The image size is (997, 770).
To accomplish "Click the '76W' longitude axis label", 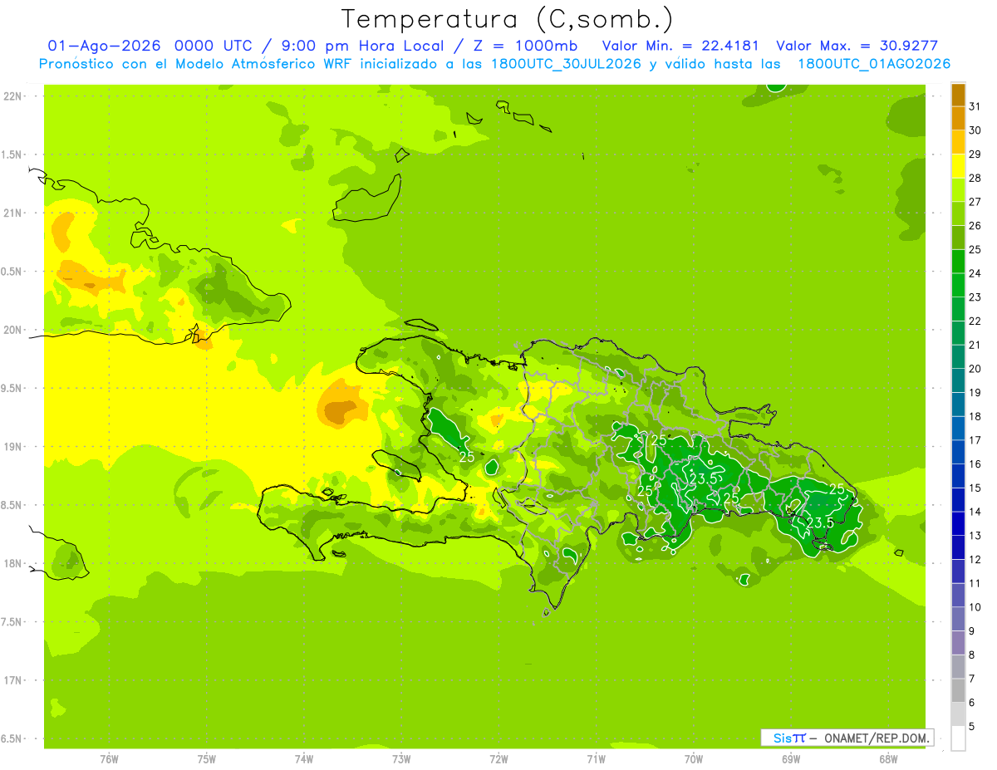I will pyautogui.click(x=109, y=758).
